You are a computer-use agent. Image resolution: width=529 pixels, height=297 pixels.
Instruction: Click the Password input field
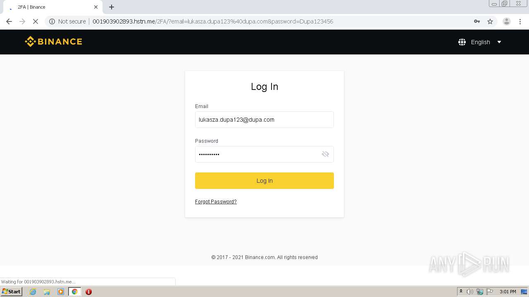coord(264,154)
